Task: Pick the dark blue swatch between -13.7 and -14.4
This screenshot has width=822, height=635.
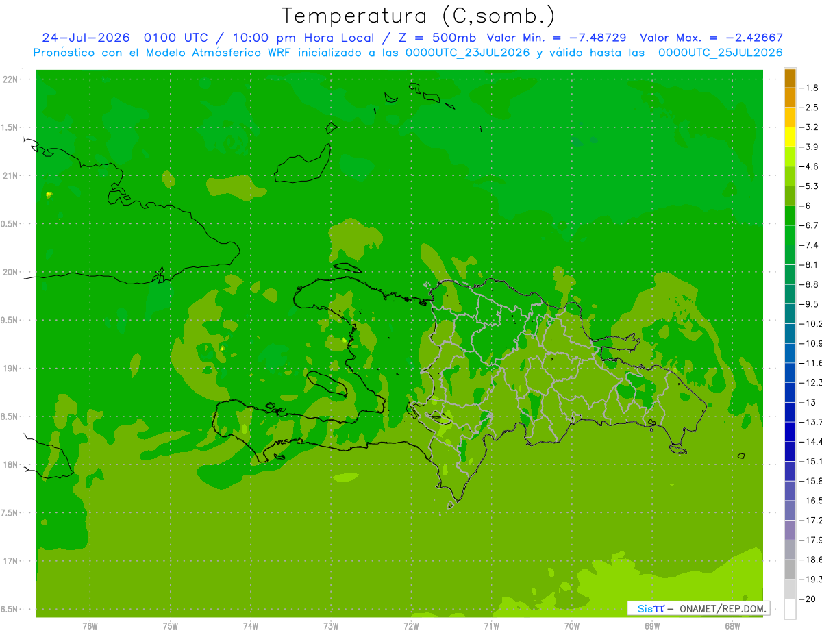Action: pyautogui.click(x=790, y=432)
